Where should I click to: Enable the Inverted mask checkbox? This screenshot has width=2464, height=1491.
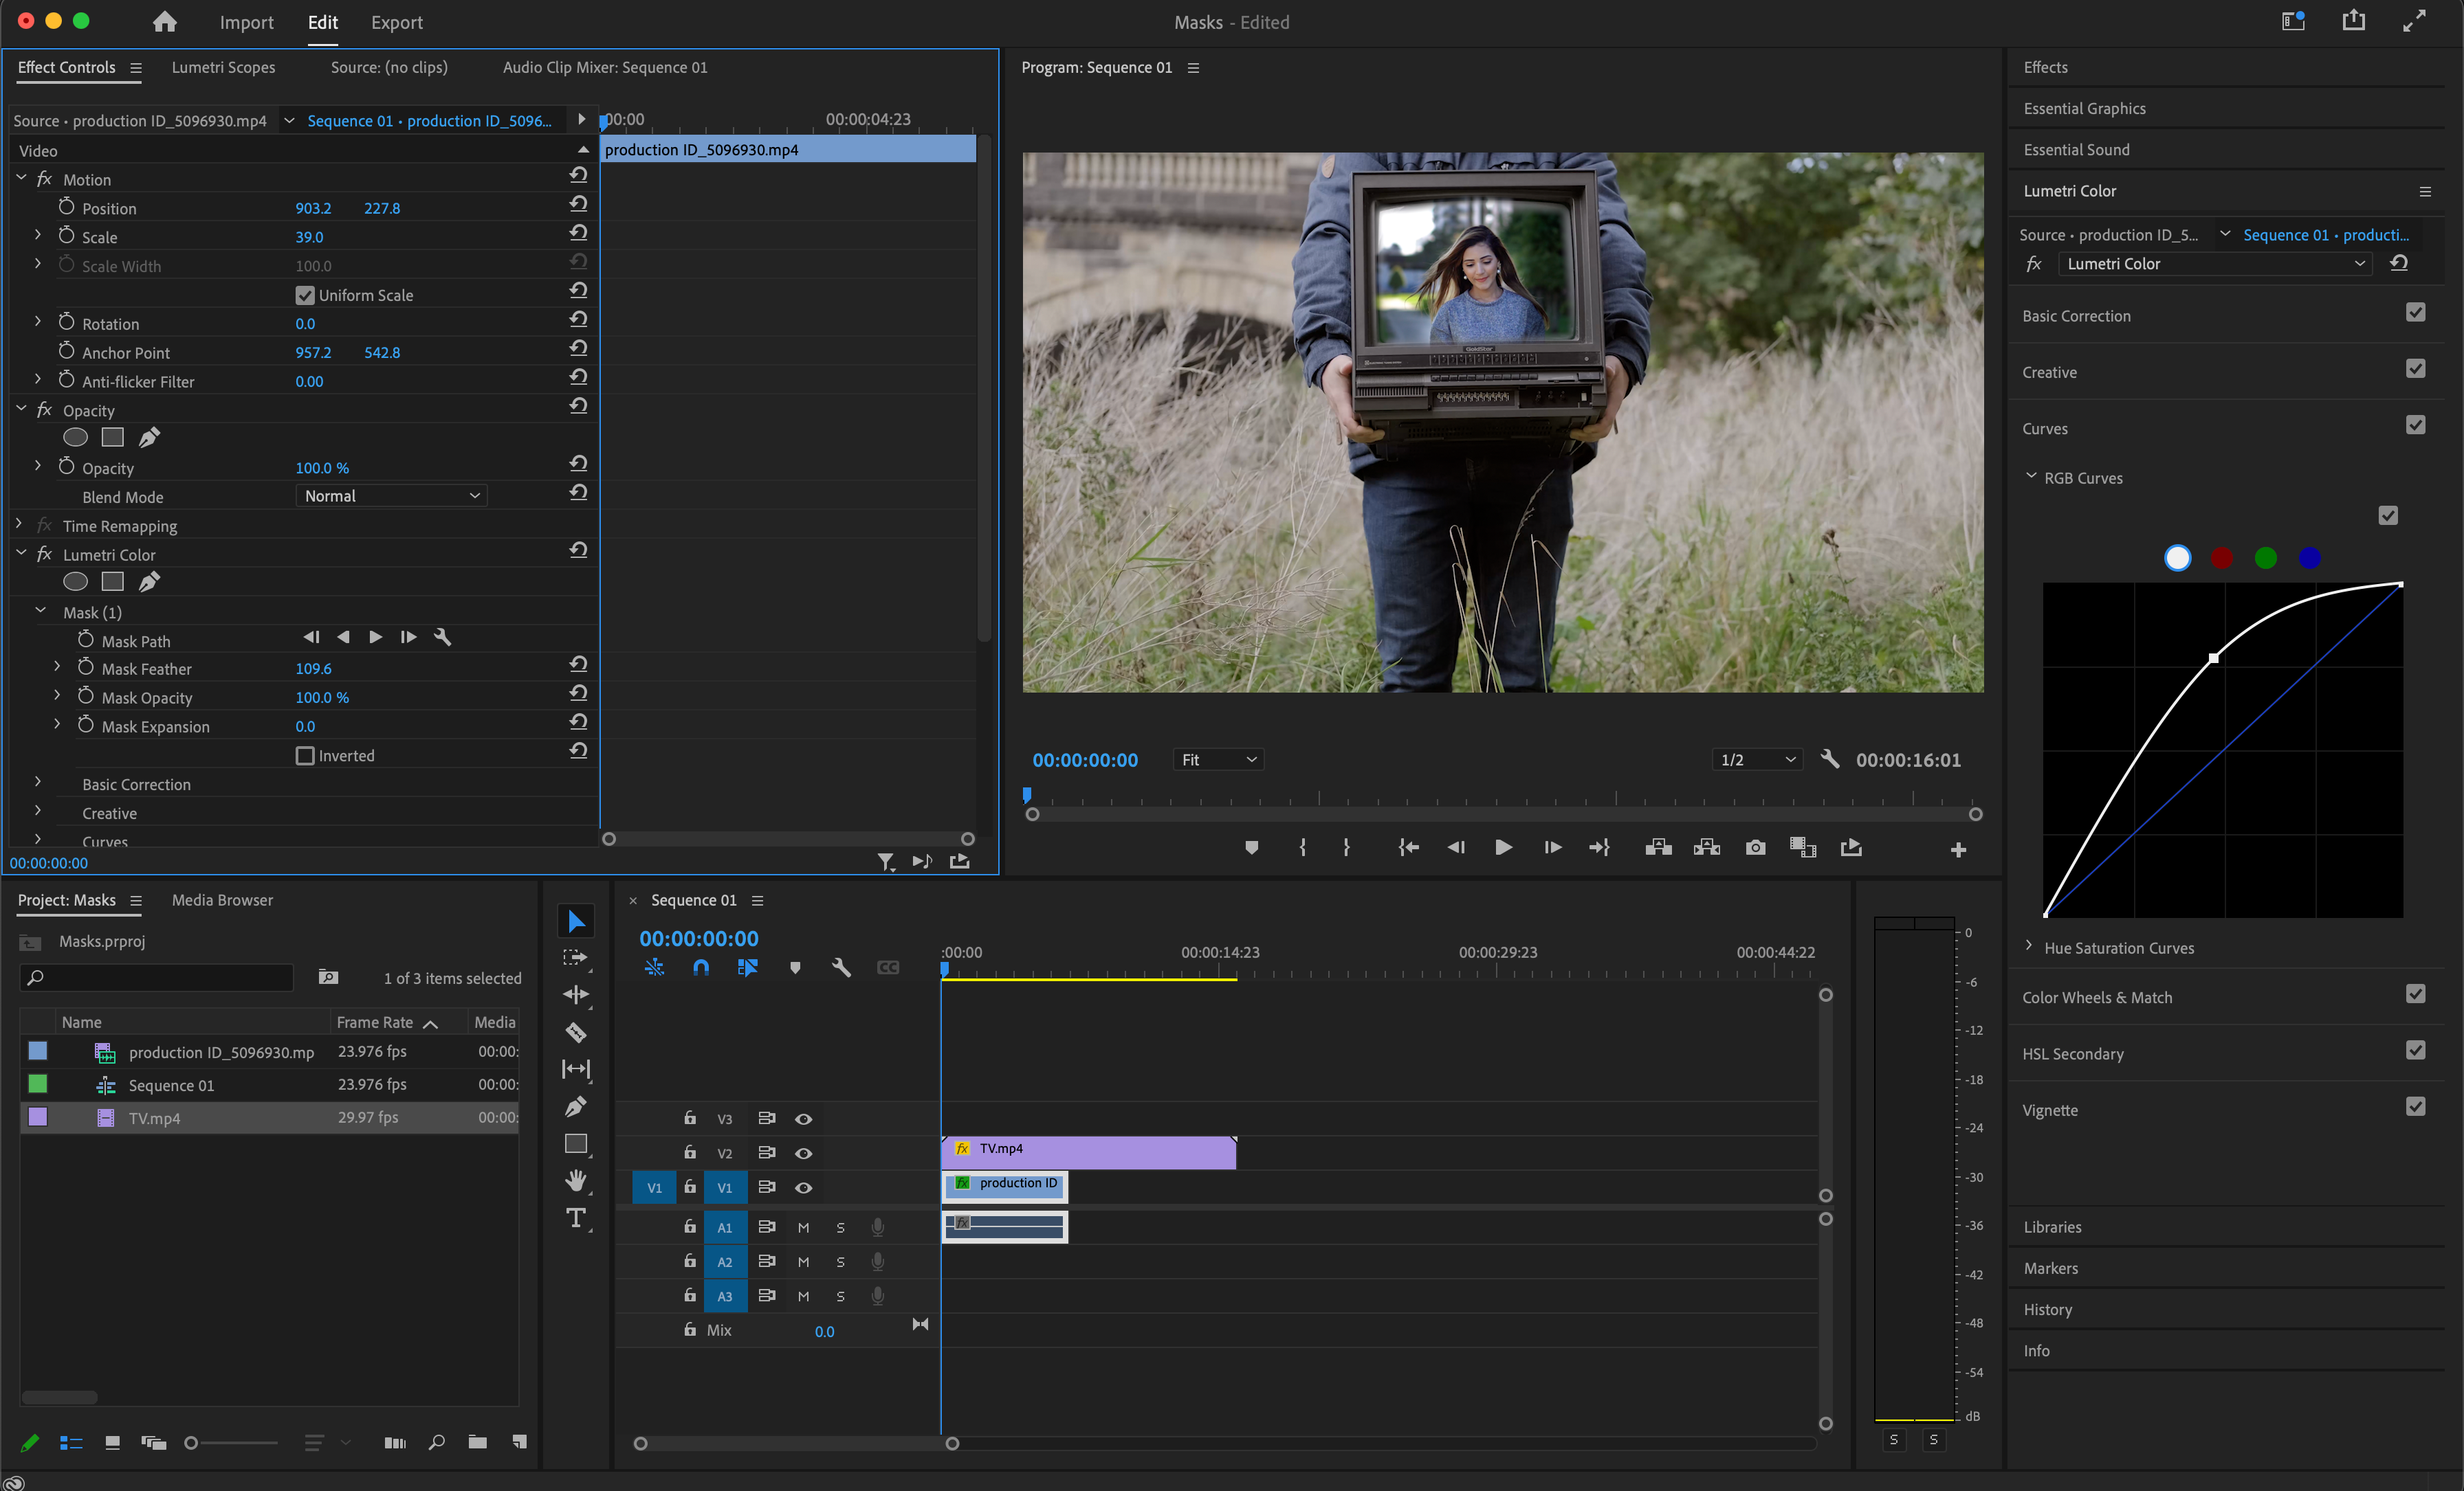305,756
